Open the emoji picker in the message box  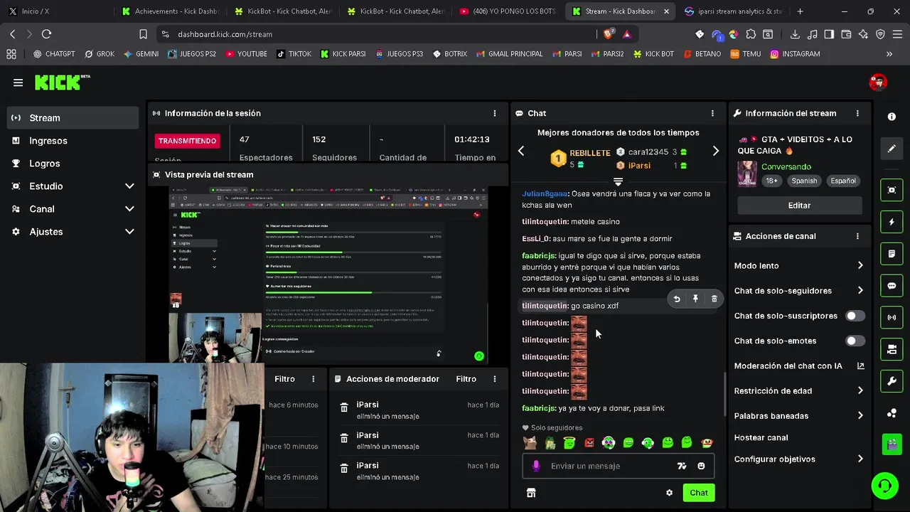[701, 466]
